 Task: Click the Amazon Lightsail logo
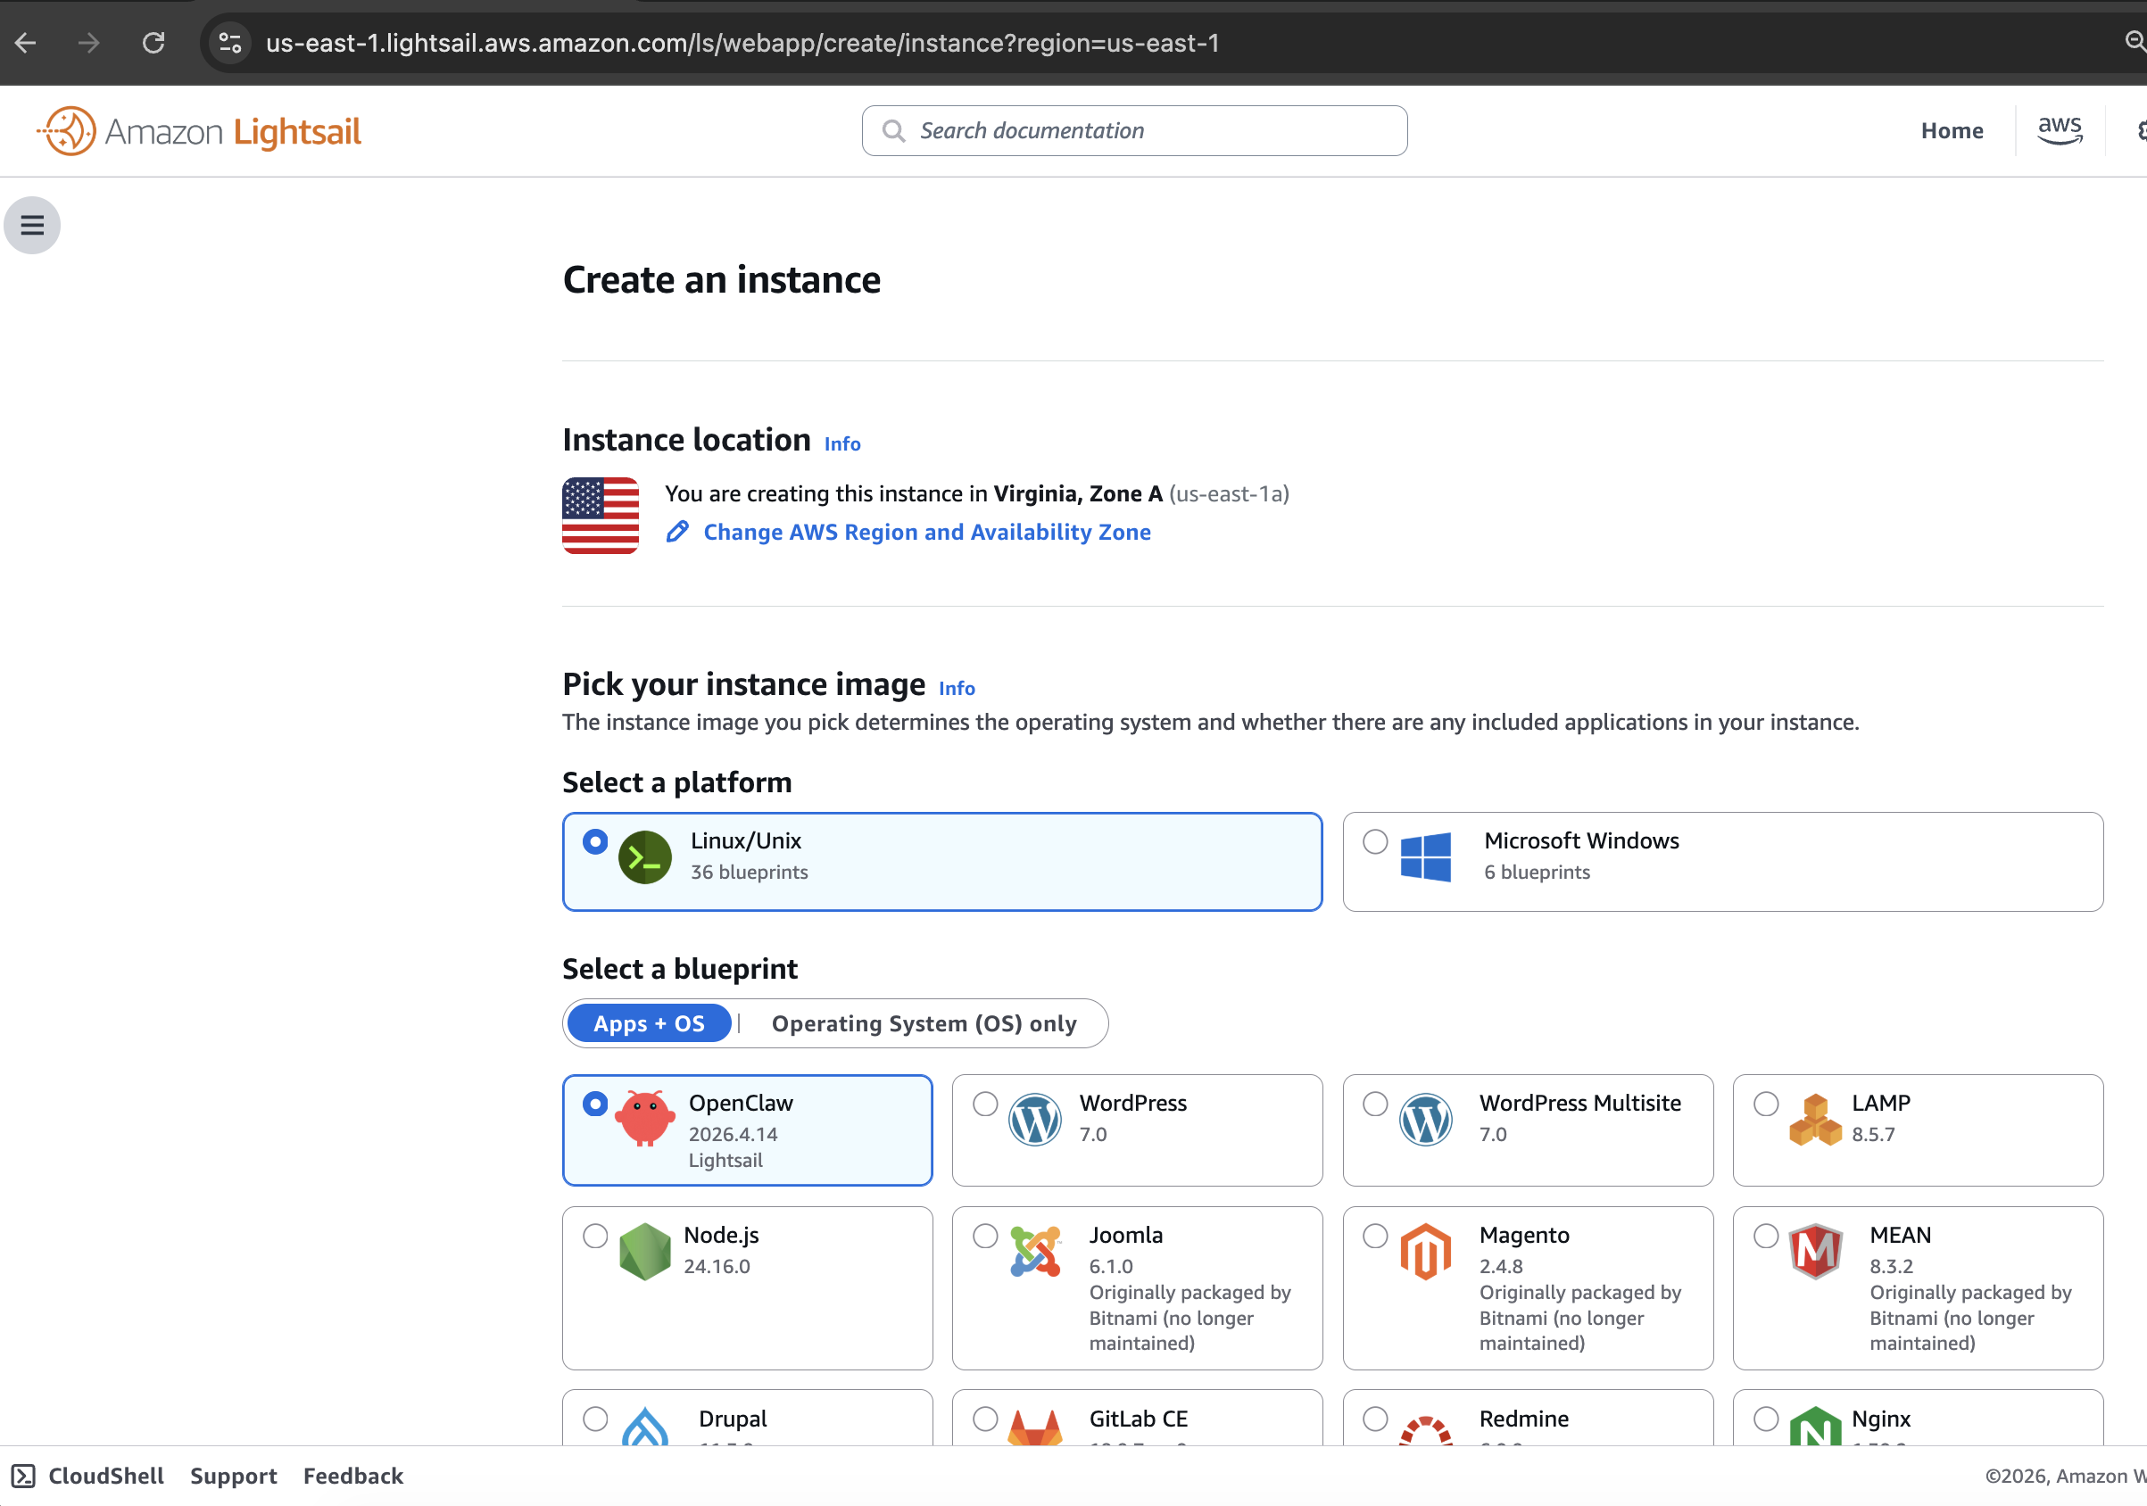click(199, 131)
